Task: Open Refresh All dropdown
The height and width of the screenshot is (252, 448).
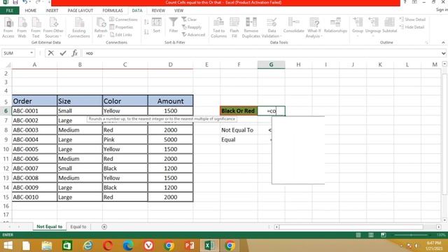Action: coord(101,27)
